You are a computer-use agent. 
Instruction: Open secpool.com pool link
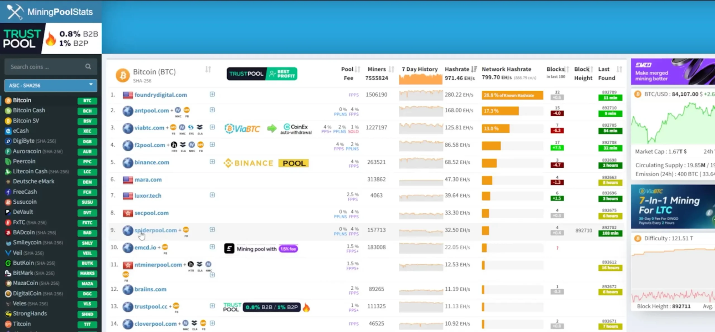[x=152, y=213]
